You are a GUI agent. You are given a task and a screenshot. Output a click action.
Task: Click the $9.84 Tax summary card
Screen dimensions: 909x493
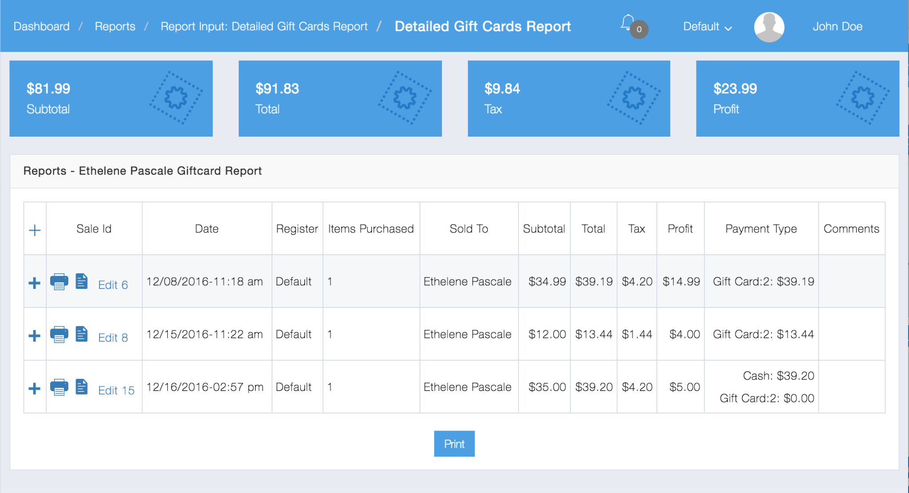pos(569,98)
